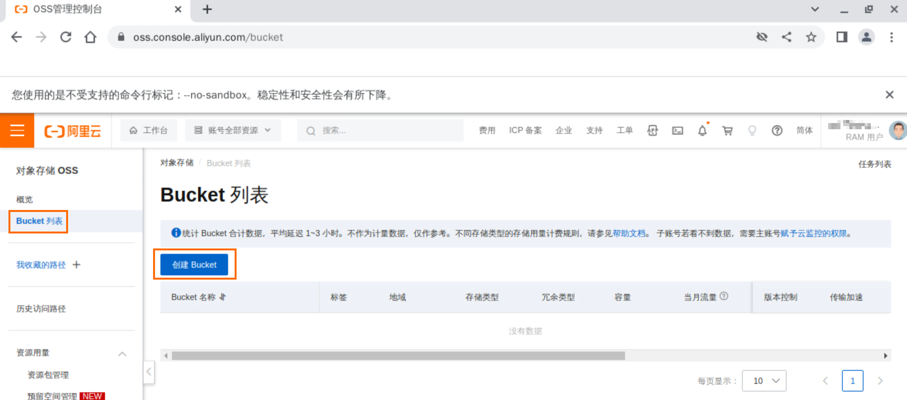This screenshot has width=907, height=400.
Task: Open the page size dropdown showing 10
Action: 764,381
